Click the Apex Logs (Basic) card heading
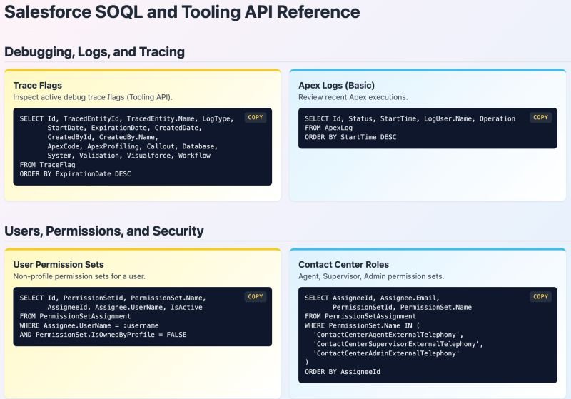 (x=336, y=85)
